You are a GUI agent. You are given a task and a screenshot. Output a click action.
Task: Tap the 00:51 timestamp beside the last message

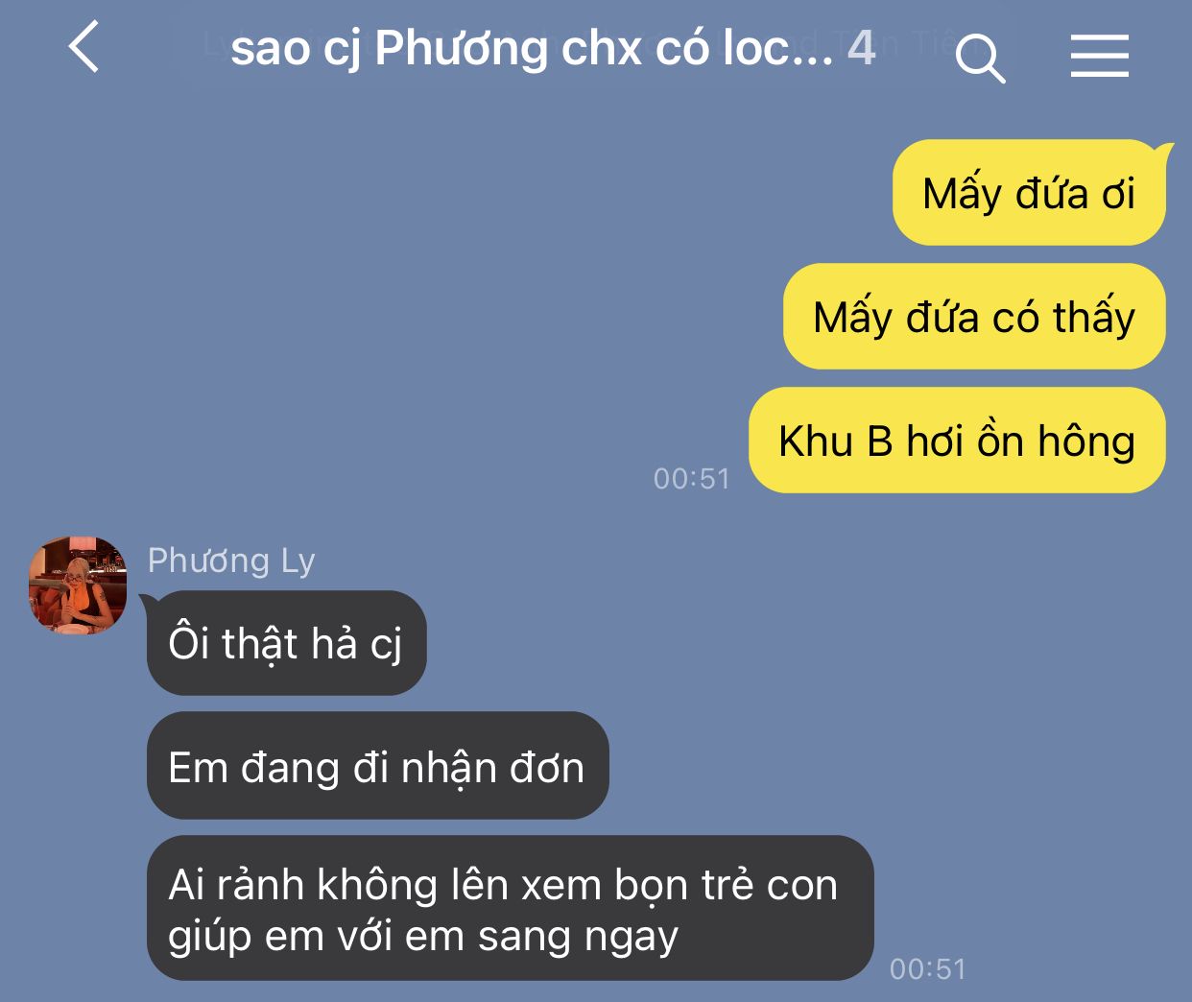(x=928, y=968)
